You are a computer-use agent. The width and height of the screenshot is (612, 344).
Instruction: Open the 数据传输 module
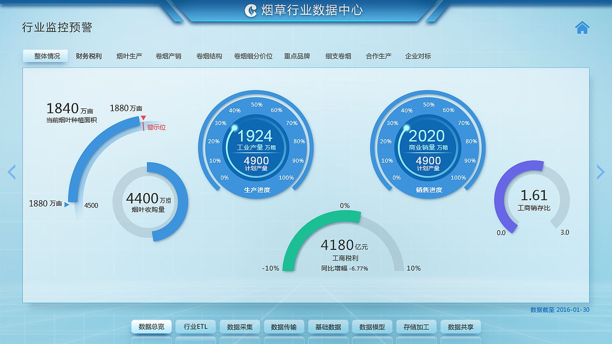pos(284,327)
